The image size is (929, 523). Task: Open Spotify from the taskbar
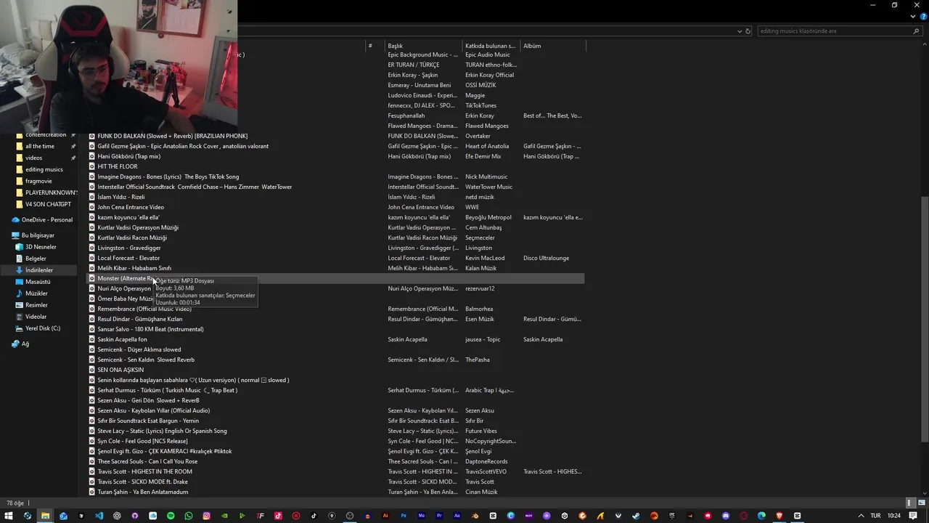[x=171, y=516]
